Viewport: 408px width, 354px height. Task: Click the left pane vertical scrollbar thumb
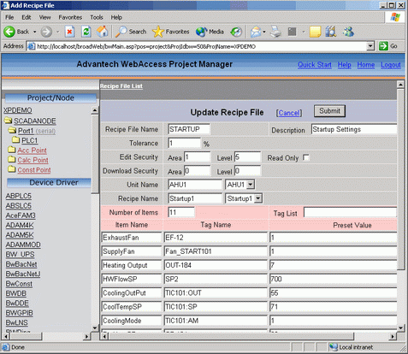pyautogui.click(x=95, y=154)
